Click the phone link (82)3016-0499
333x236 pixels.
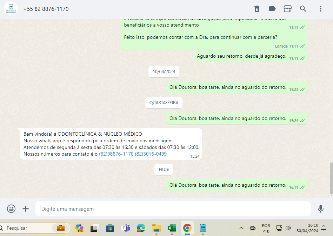point(151,154)
